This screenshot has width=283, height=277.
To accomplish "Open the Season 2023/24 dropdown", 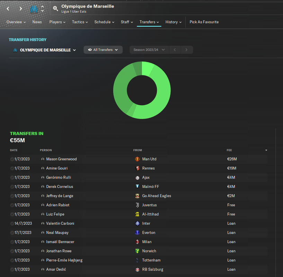I will point(149,50).
